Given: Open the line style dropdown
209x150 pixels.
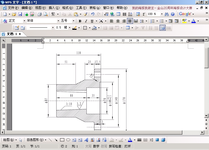Looking at the screenshot, I should coord(53,28).
